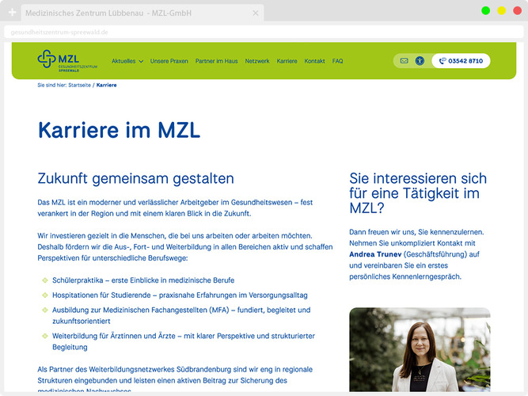
Task: Click the paragraph starting Das MZL ist
Action: (x=175, y=208)
